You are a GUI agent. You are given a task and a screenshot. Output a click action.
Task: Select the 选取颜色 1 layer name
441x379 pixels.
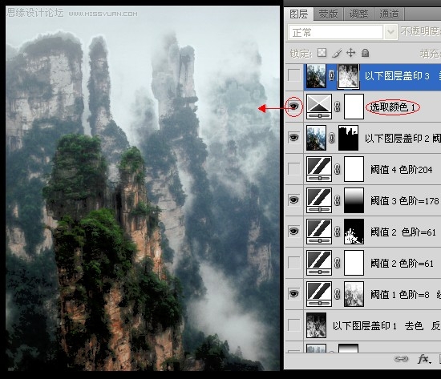[392, 107]
